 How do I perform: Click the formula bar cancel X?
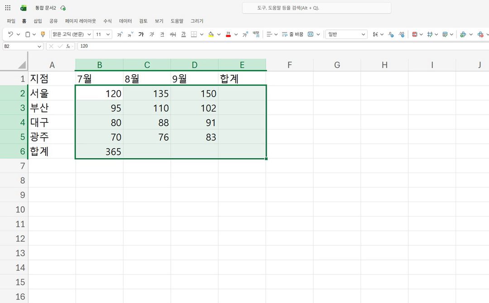pos(51,46)
